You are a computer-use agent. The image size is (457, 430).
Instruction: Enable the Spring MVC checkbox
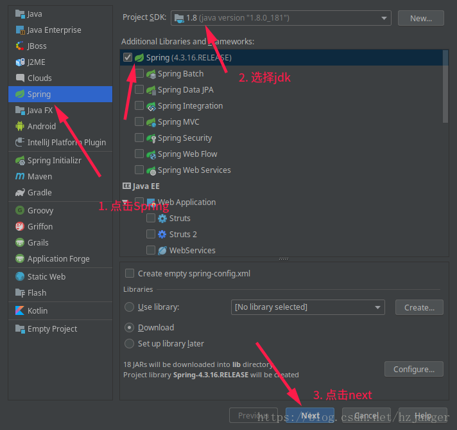pos(139,121)
